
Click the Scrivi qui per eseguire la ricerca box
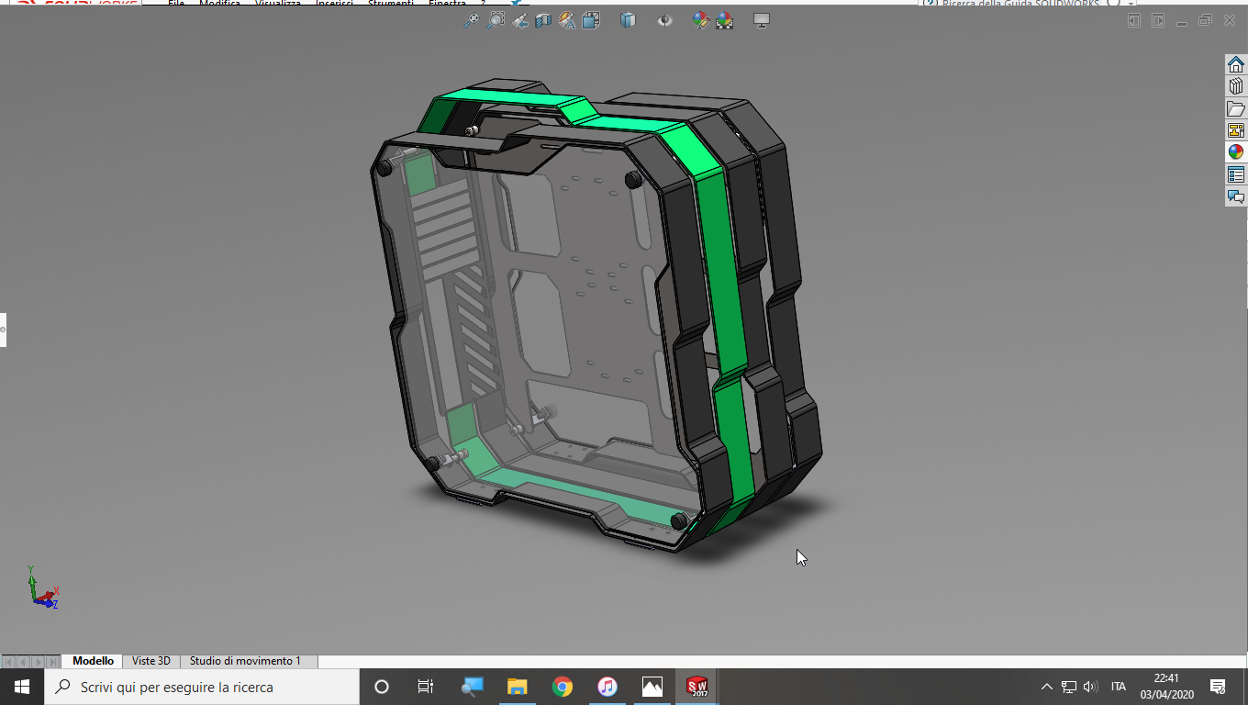202,687
